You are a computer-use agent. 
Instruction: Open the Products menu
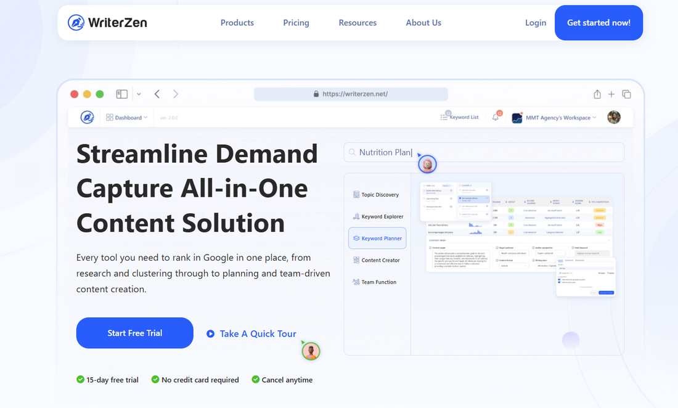(x=237, y=22)
